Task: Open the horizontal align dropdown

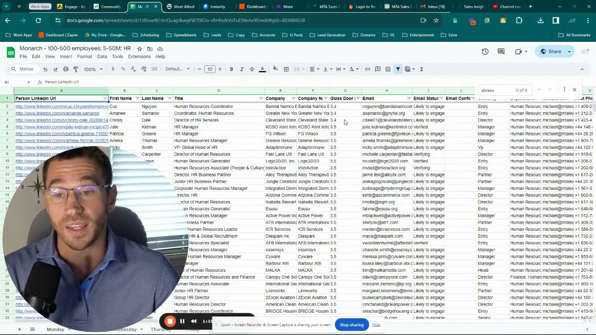Action: point(314,69)
